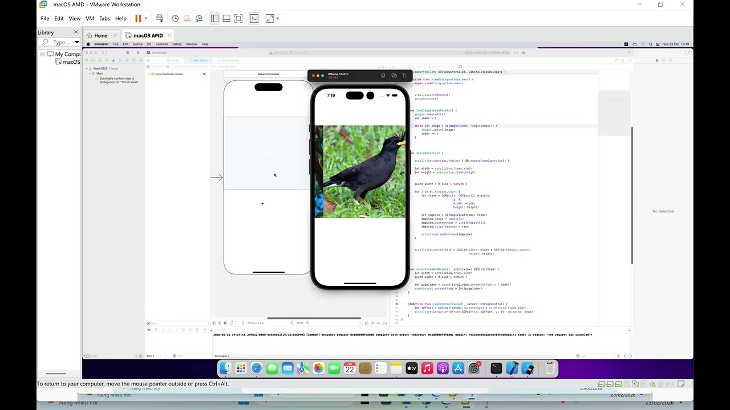
Task: Open the Simulator Device menu
Action: (137, 44)
